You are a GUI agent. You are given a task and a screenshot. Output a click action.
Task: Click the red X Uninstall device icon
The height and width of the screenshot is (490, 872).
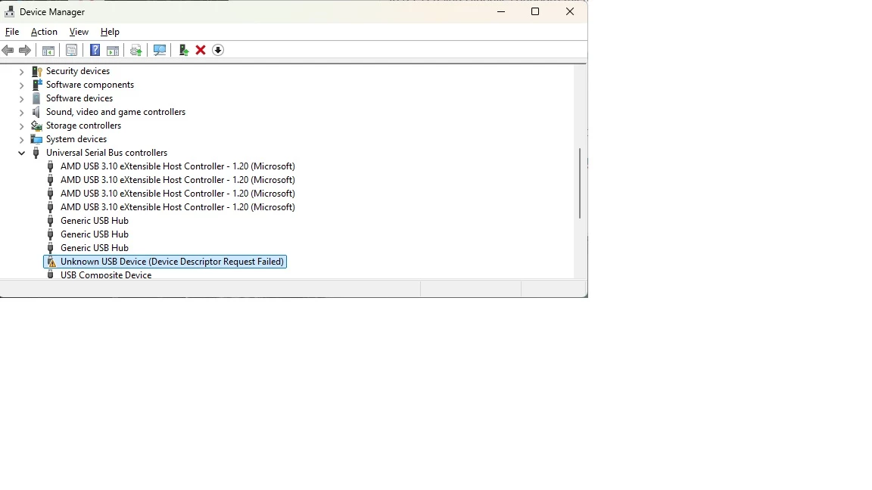201,51
